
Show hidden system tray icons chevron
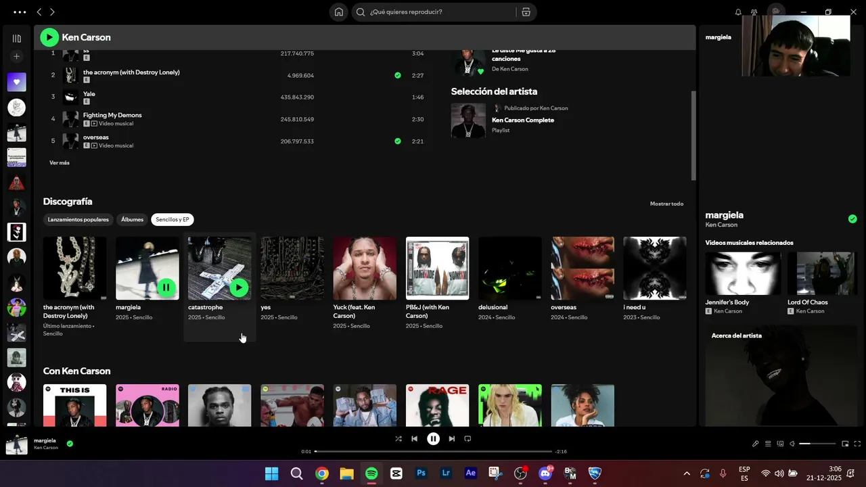[687, 473]
